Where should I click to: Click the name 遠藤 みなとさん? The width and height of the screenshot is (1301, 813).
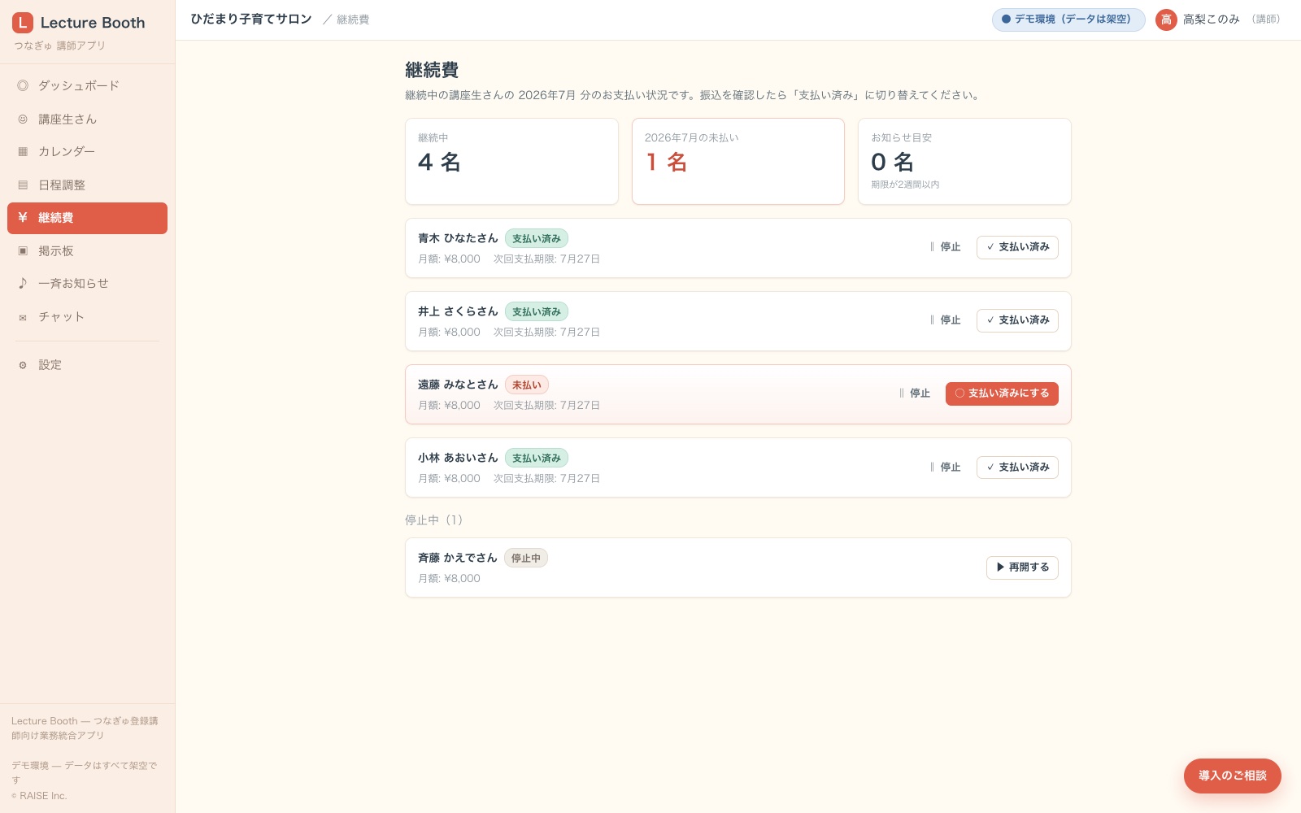click(x=458, y=385)
